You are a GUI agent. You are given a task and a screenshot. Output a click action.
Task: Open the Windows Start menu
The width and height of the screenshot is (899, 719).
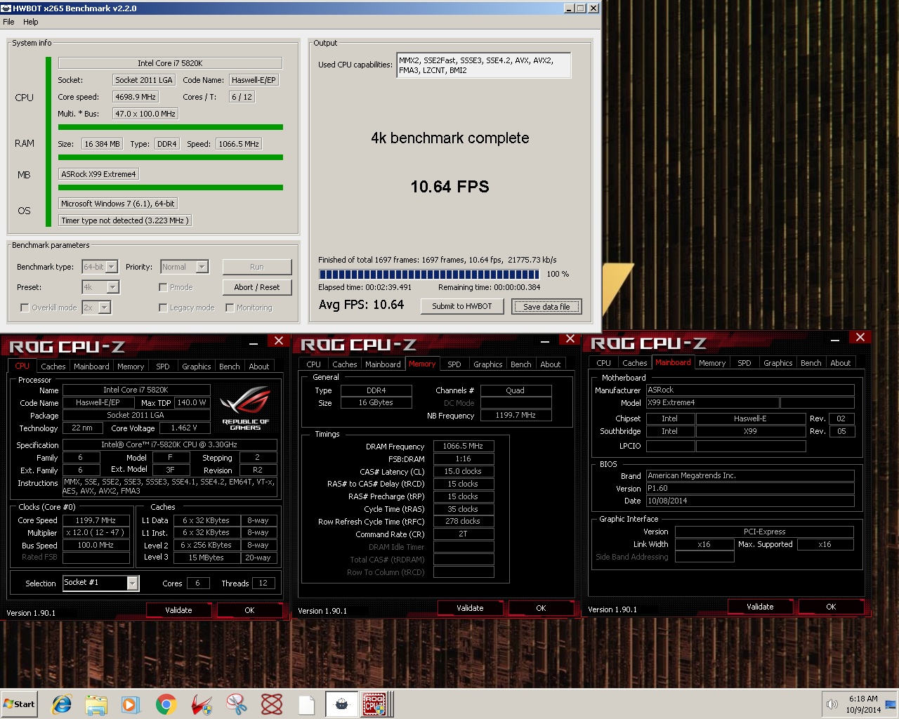click(x=20, y=704)
